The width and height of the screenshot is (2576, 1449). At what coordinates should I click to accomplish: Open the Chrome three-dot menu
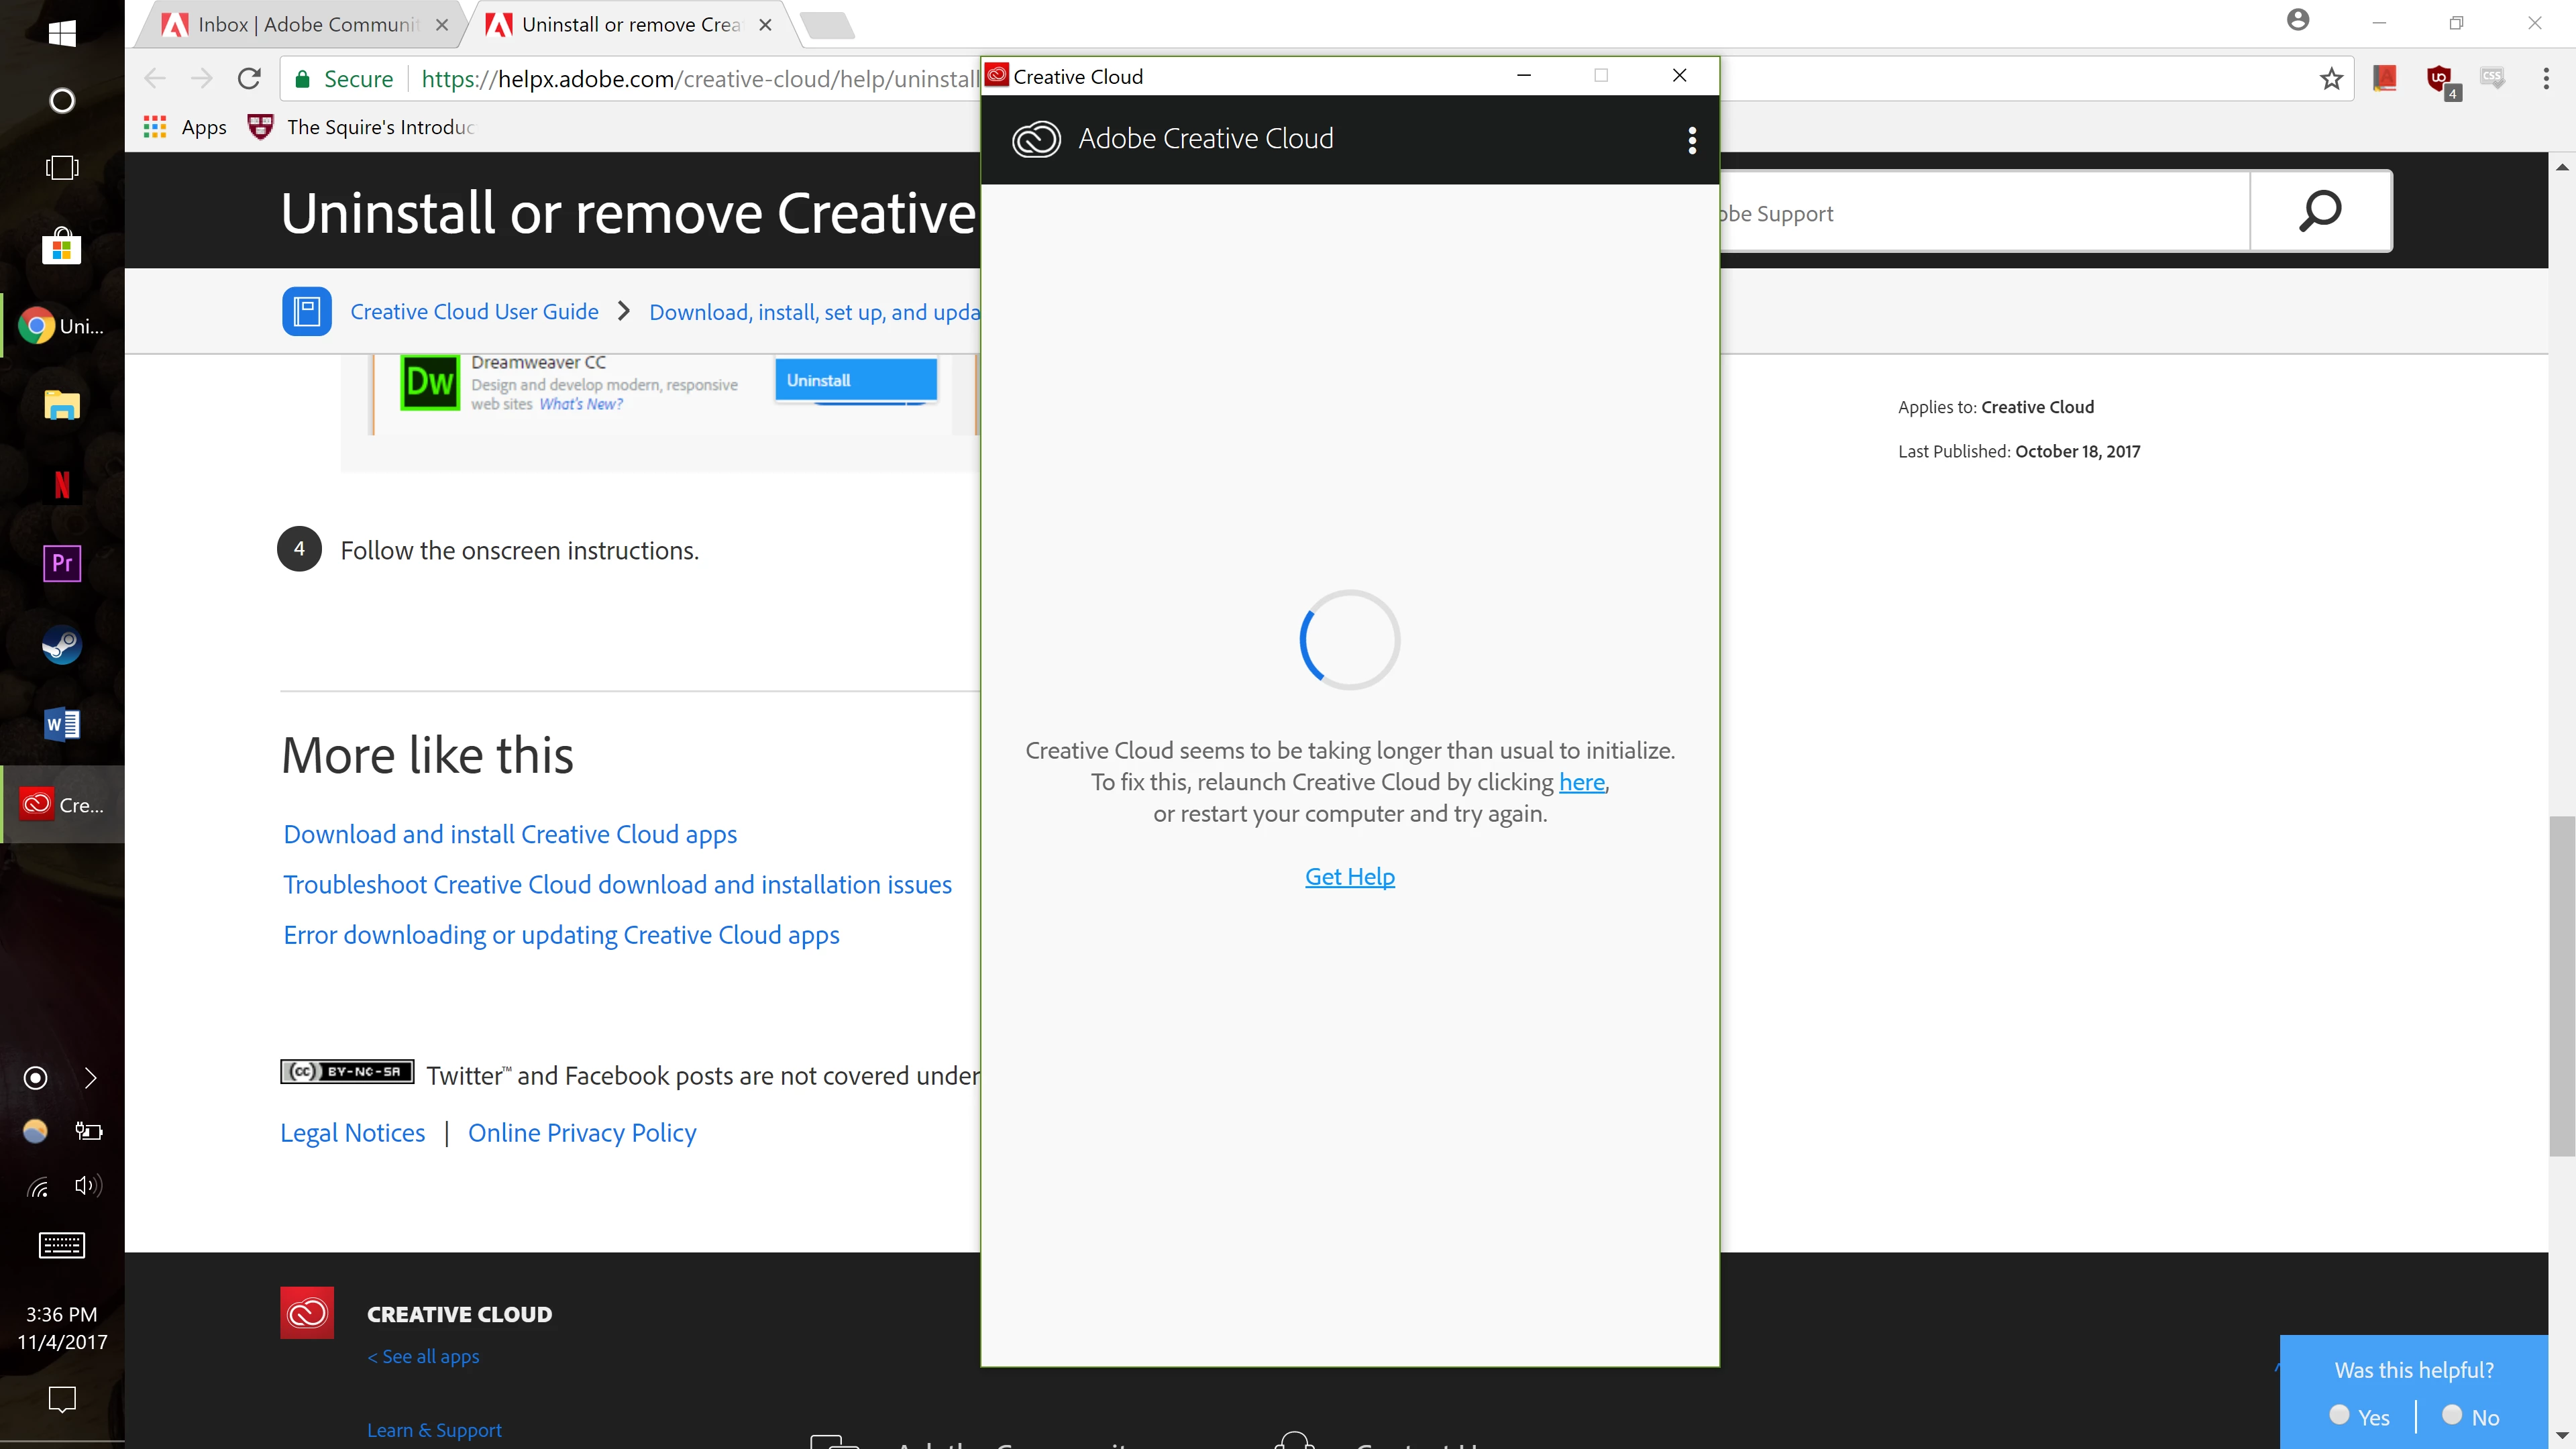2546,79
